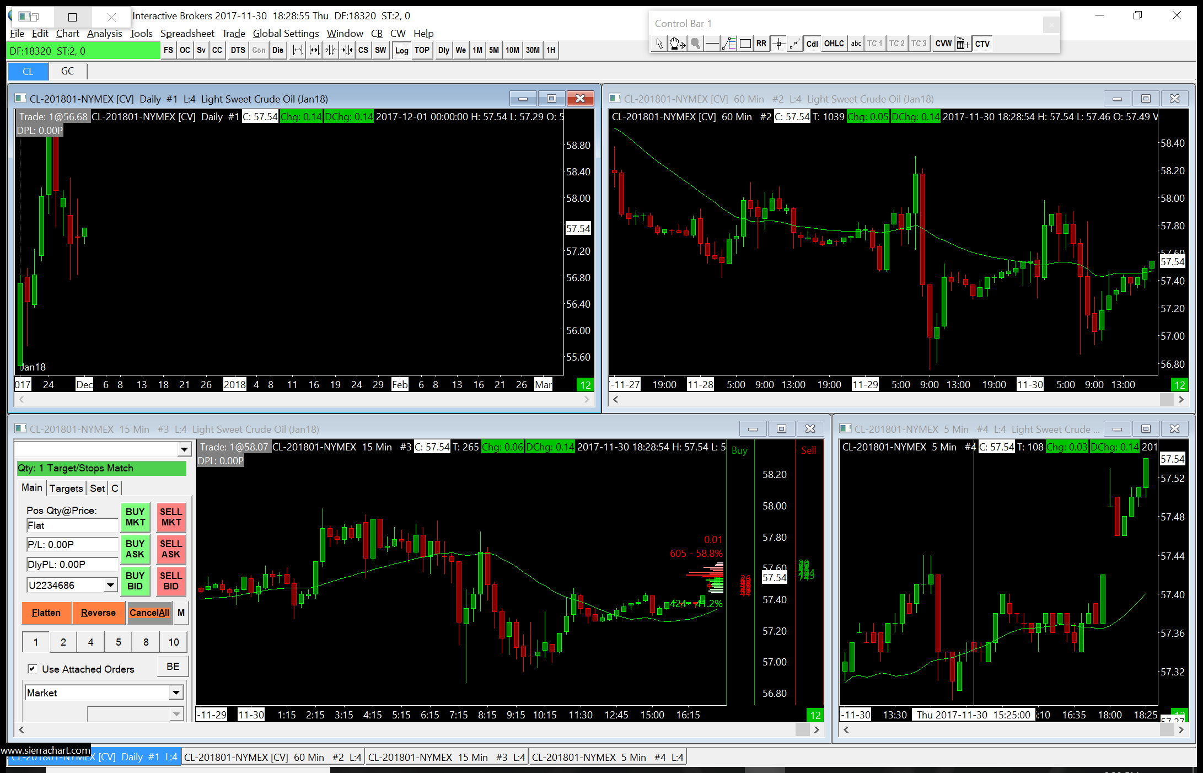Click the BUY MKT button

pyautogui.click(x=135, y=517)
